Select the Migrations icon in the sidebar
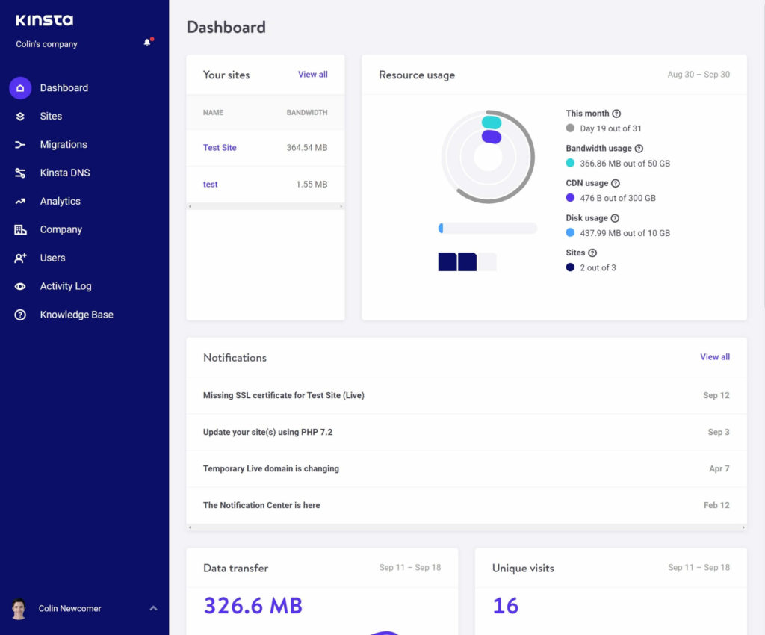765x635 pixels. coord(20,144)
